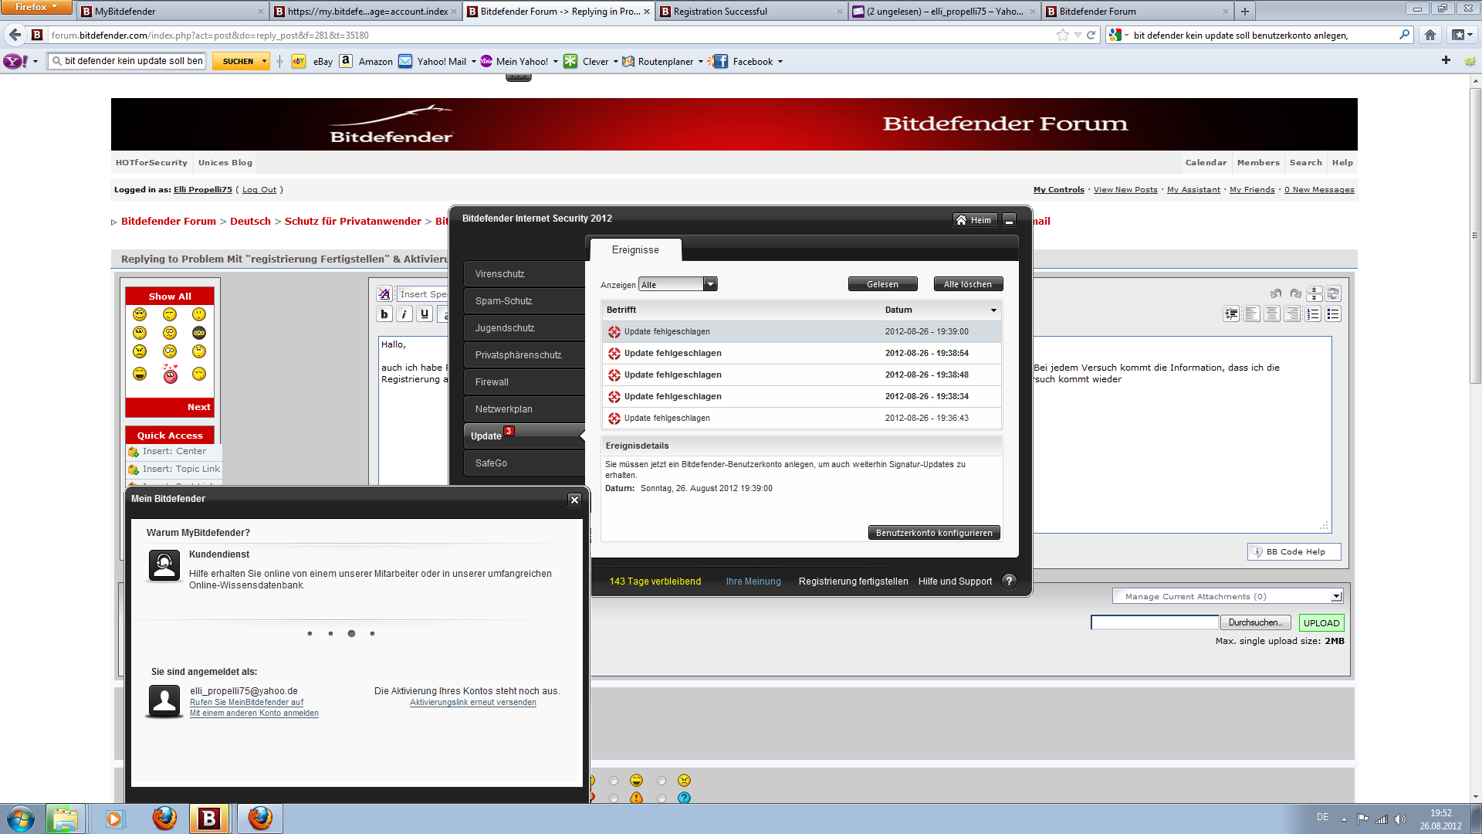
Task: Reload the page with Firefox refresh icon
Action: point(1091,35)
